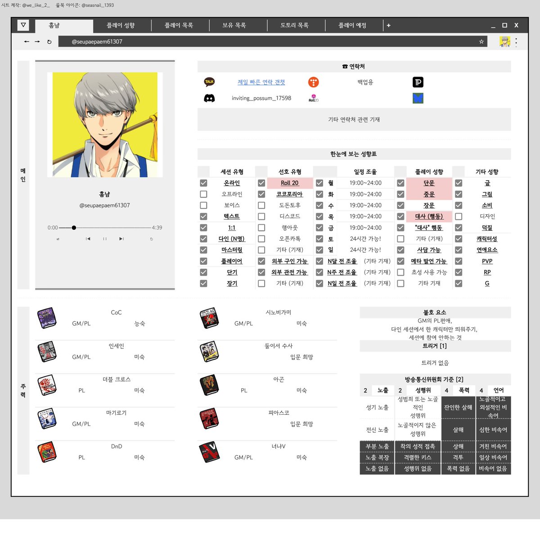Click the 마기로기 rulebook icon
The height and width of the screenshot is (540, 540).
point(47,418)
